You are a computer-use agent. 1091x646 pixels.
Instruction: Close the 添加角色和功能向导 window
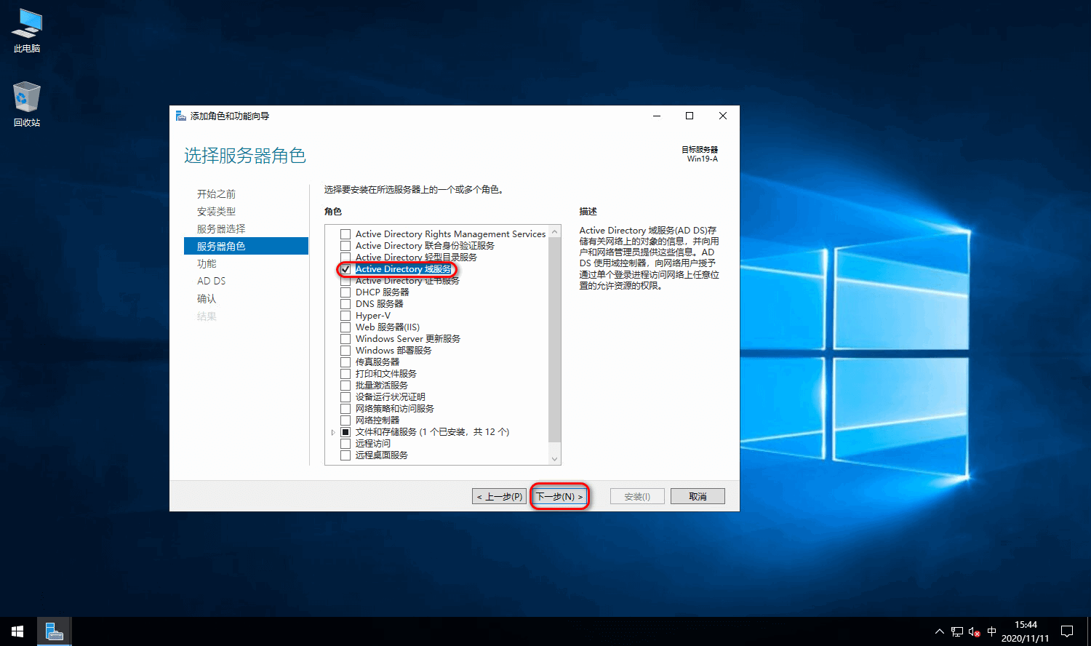pos(723,116)
